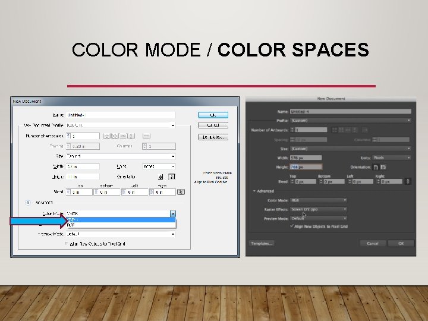The image size is (428, 321).
Task: Click Cancel button in the dark dialog
Action: click(373, 244)
